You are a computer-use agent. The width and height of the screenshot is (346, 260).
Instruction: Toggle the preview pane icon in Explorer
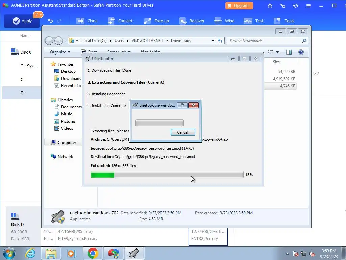click(289, 52)
